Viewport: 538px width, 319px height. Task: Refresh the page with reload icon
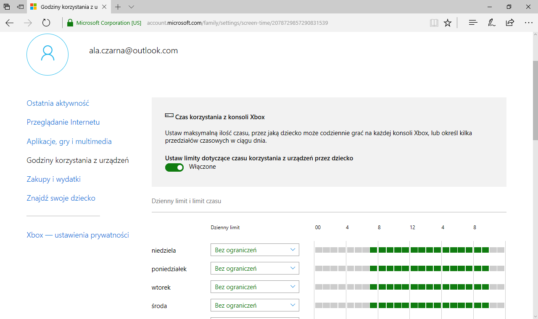coord(46,23)
